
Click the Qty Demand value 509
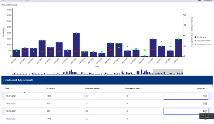(48, 103)
